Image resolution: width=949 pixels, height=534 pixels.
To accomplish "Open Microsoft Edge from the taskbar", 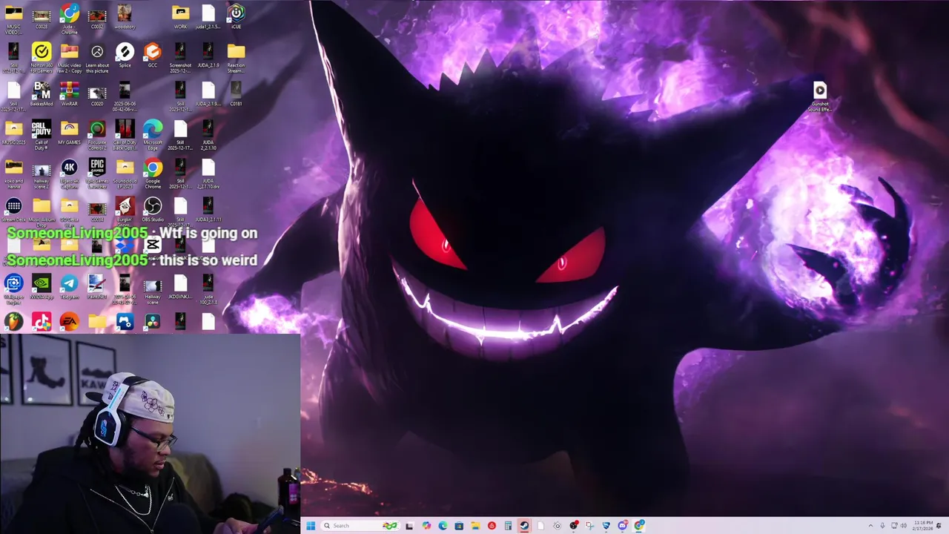I will (443, 526).
